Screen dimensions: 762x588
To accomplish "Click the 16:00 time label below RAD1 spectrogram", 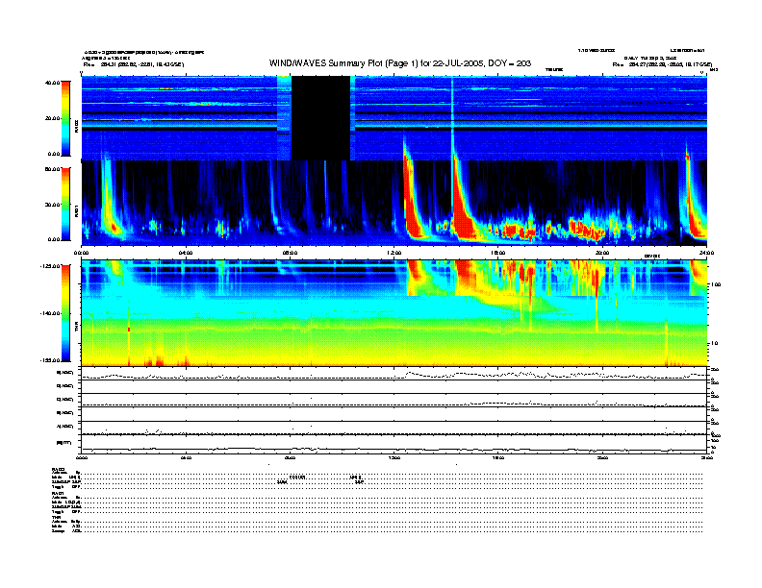I will click(498, 253).
